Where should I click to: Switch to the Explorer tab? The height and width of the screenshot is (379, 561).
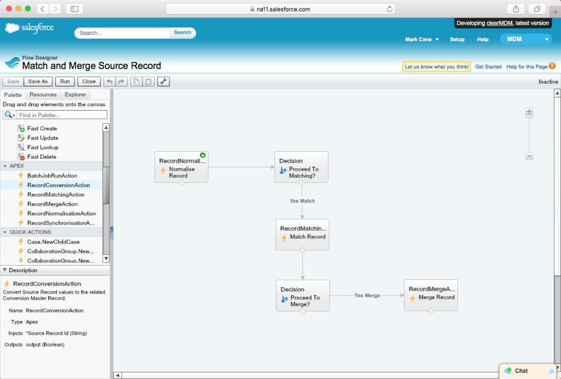(x=75, y=94)
